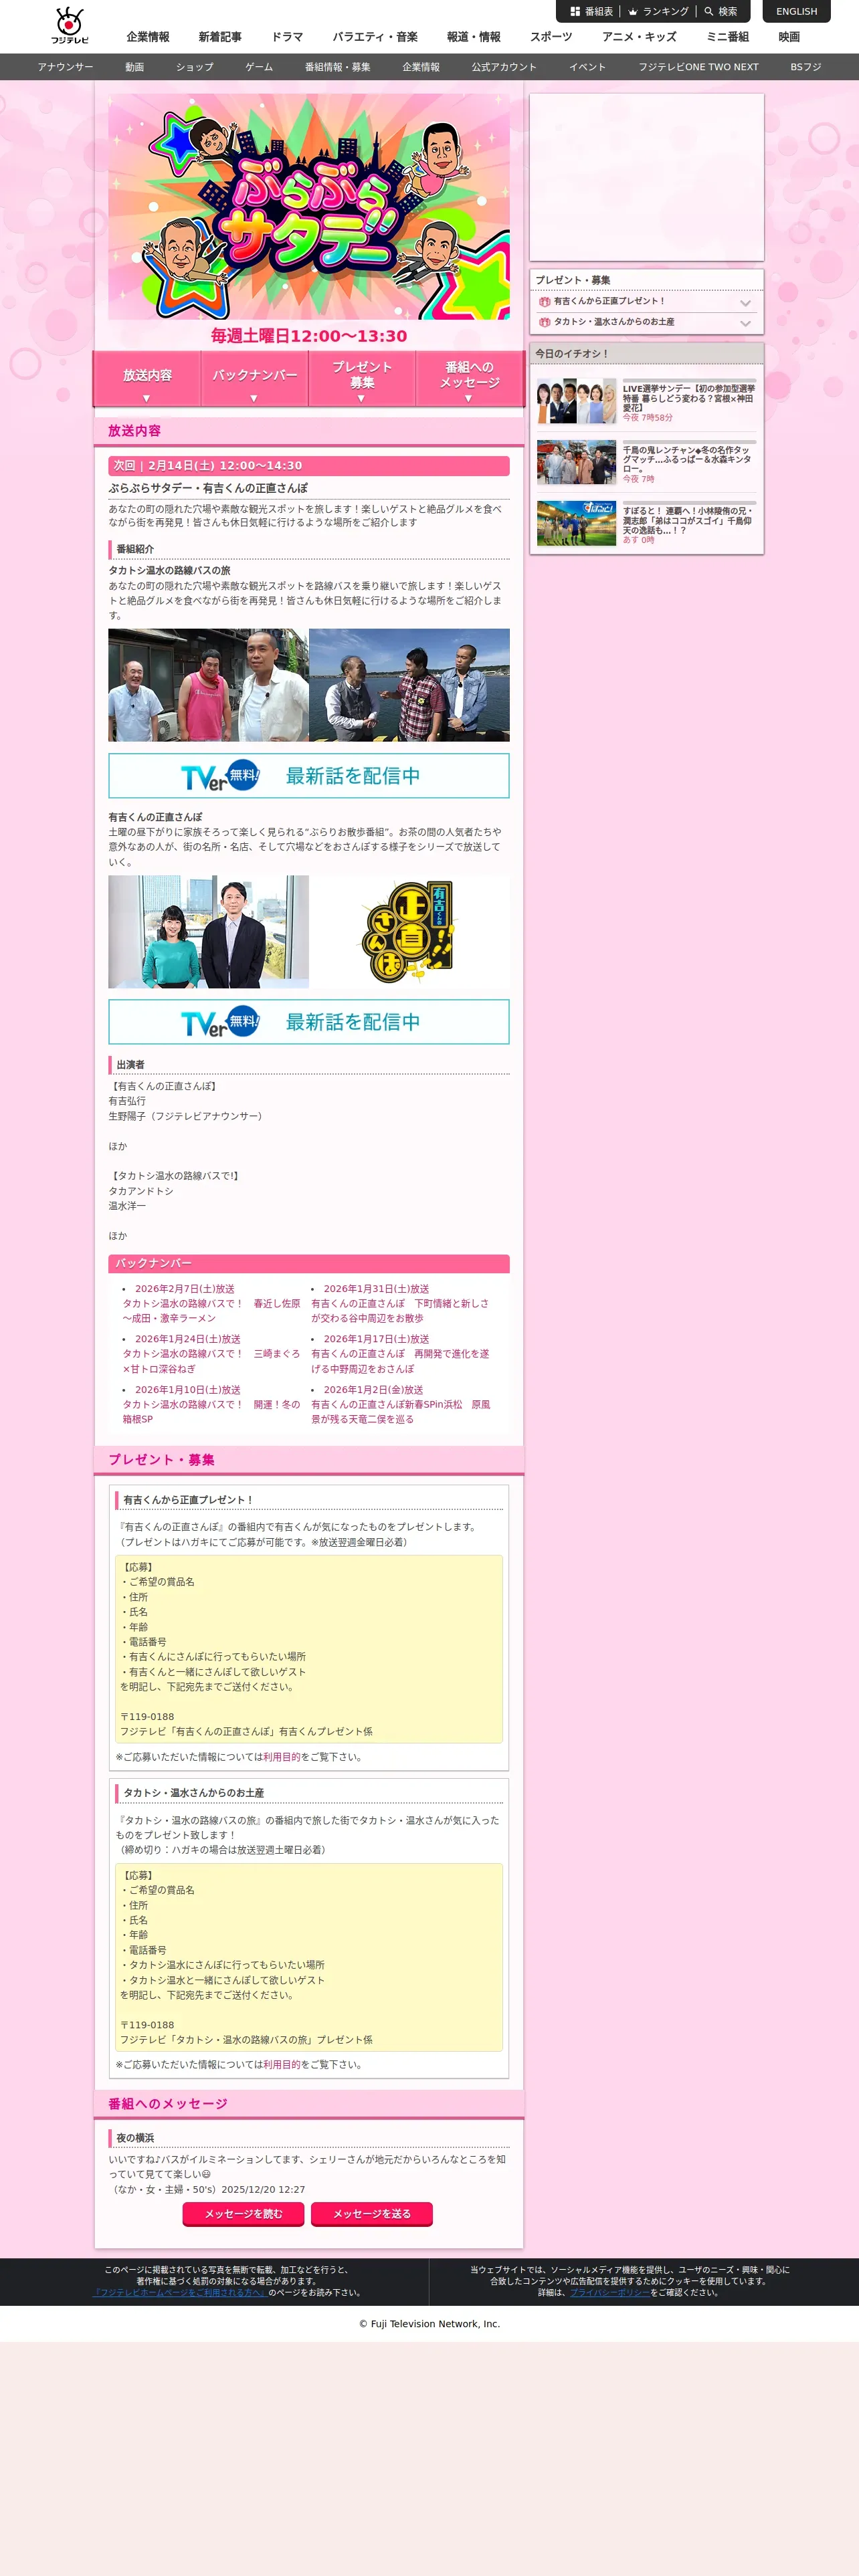Image resolution: width=859 pixels, height=2576 pixels.
Task: Switch site to ENGLISH
Action: tap(796, 12)
